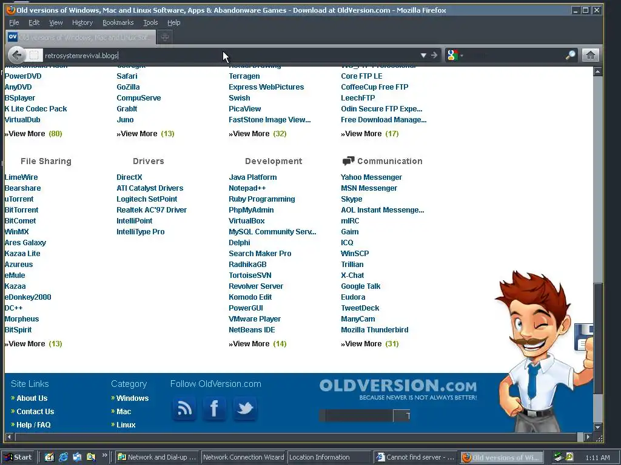621x465 pixels.
Task: Switch to Network Connection Wizard taskbar window
Action: point(243,457)
